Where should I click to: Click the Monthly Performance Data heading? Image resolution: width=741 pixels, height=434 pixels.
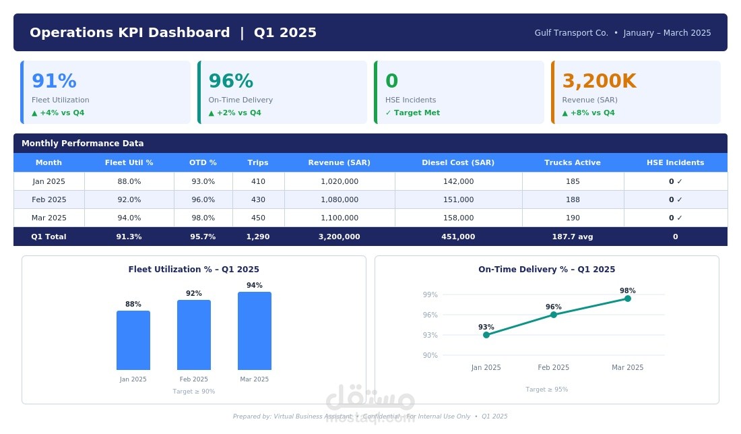(83, 144)
